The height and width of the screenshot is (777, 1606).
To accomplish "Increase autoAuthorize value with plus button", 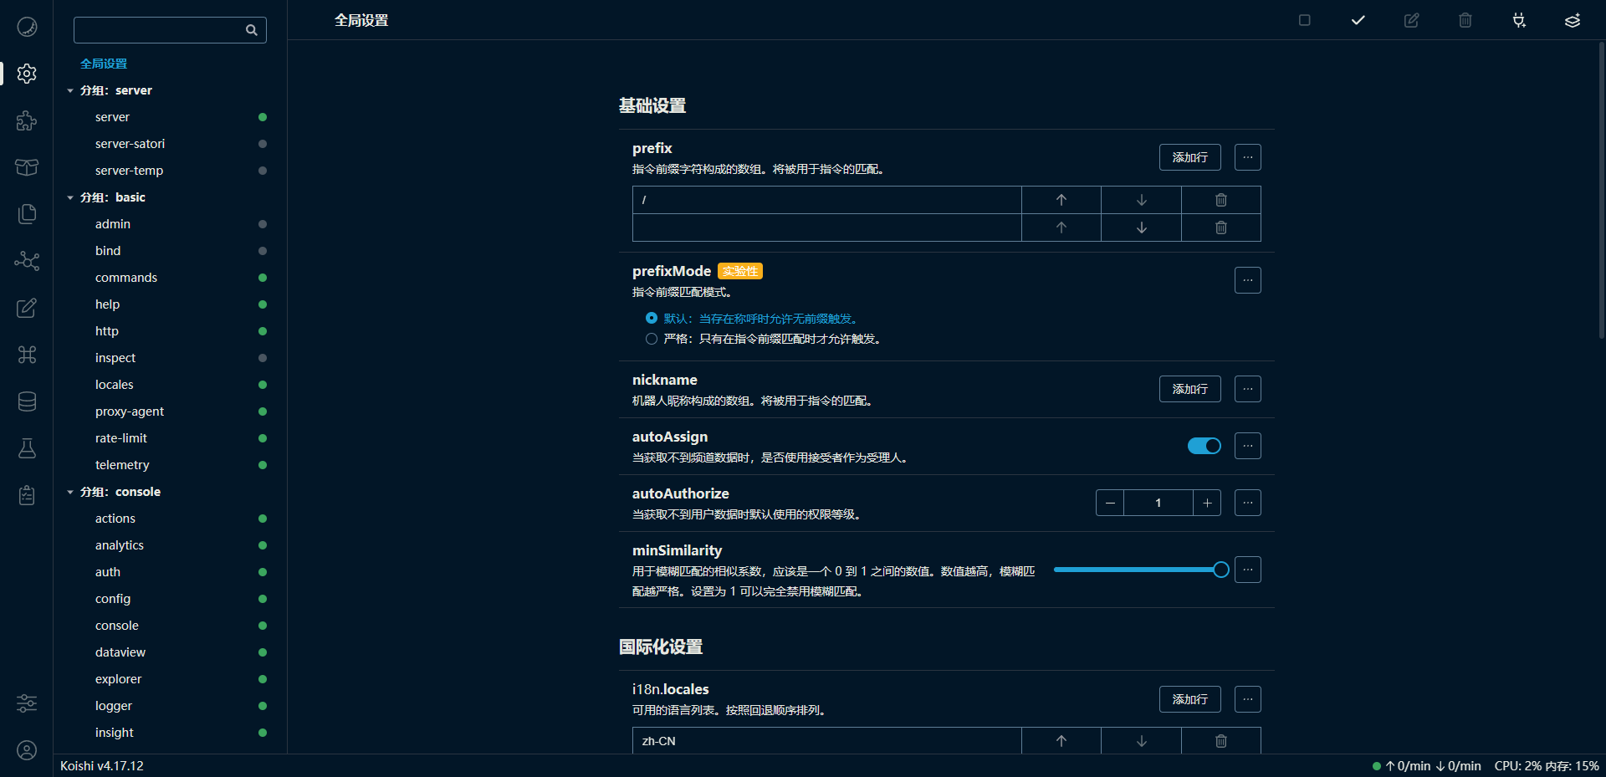I will pyautogui.click(x=1206, y=503).
